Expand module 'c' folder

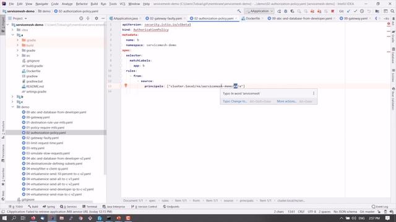coord(12,102)
